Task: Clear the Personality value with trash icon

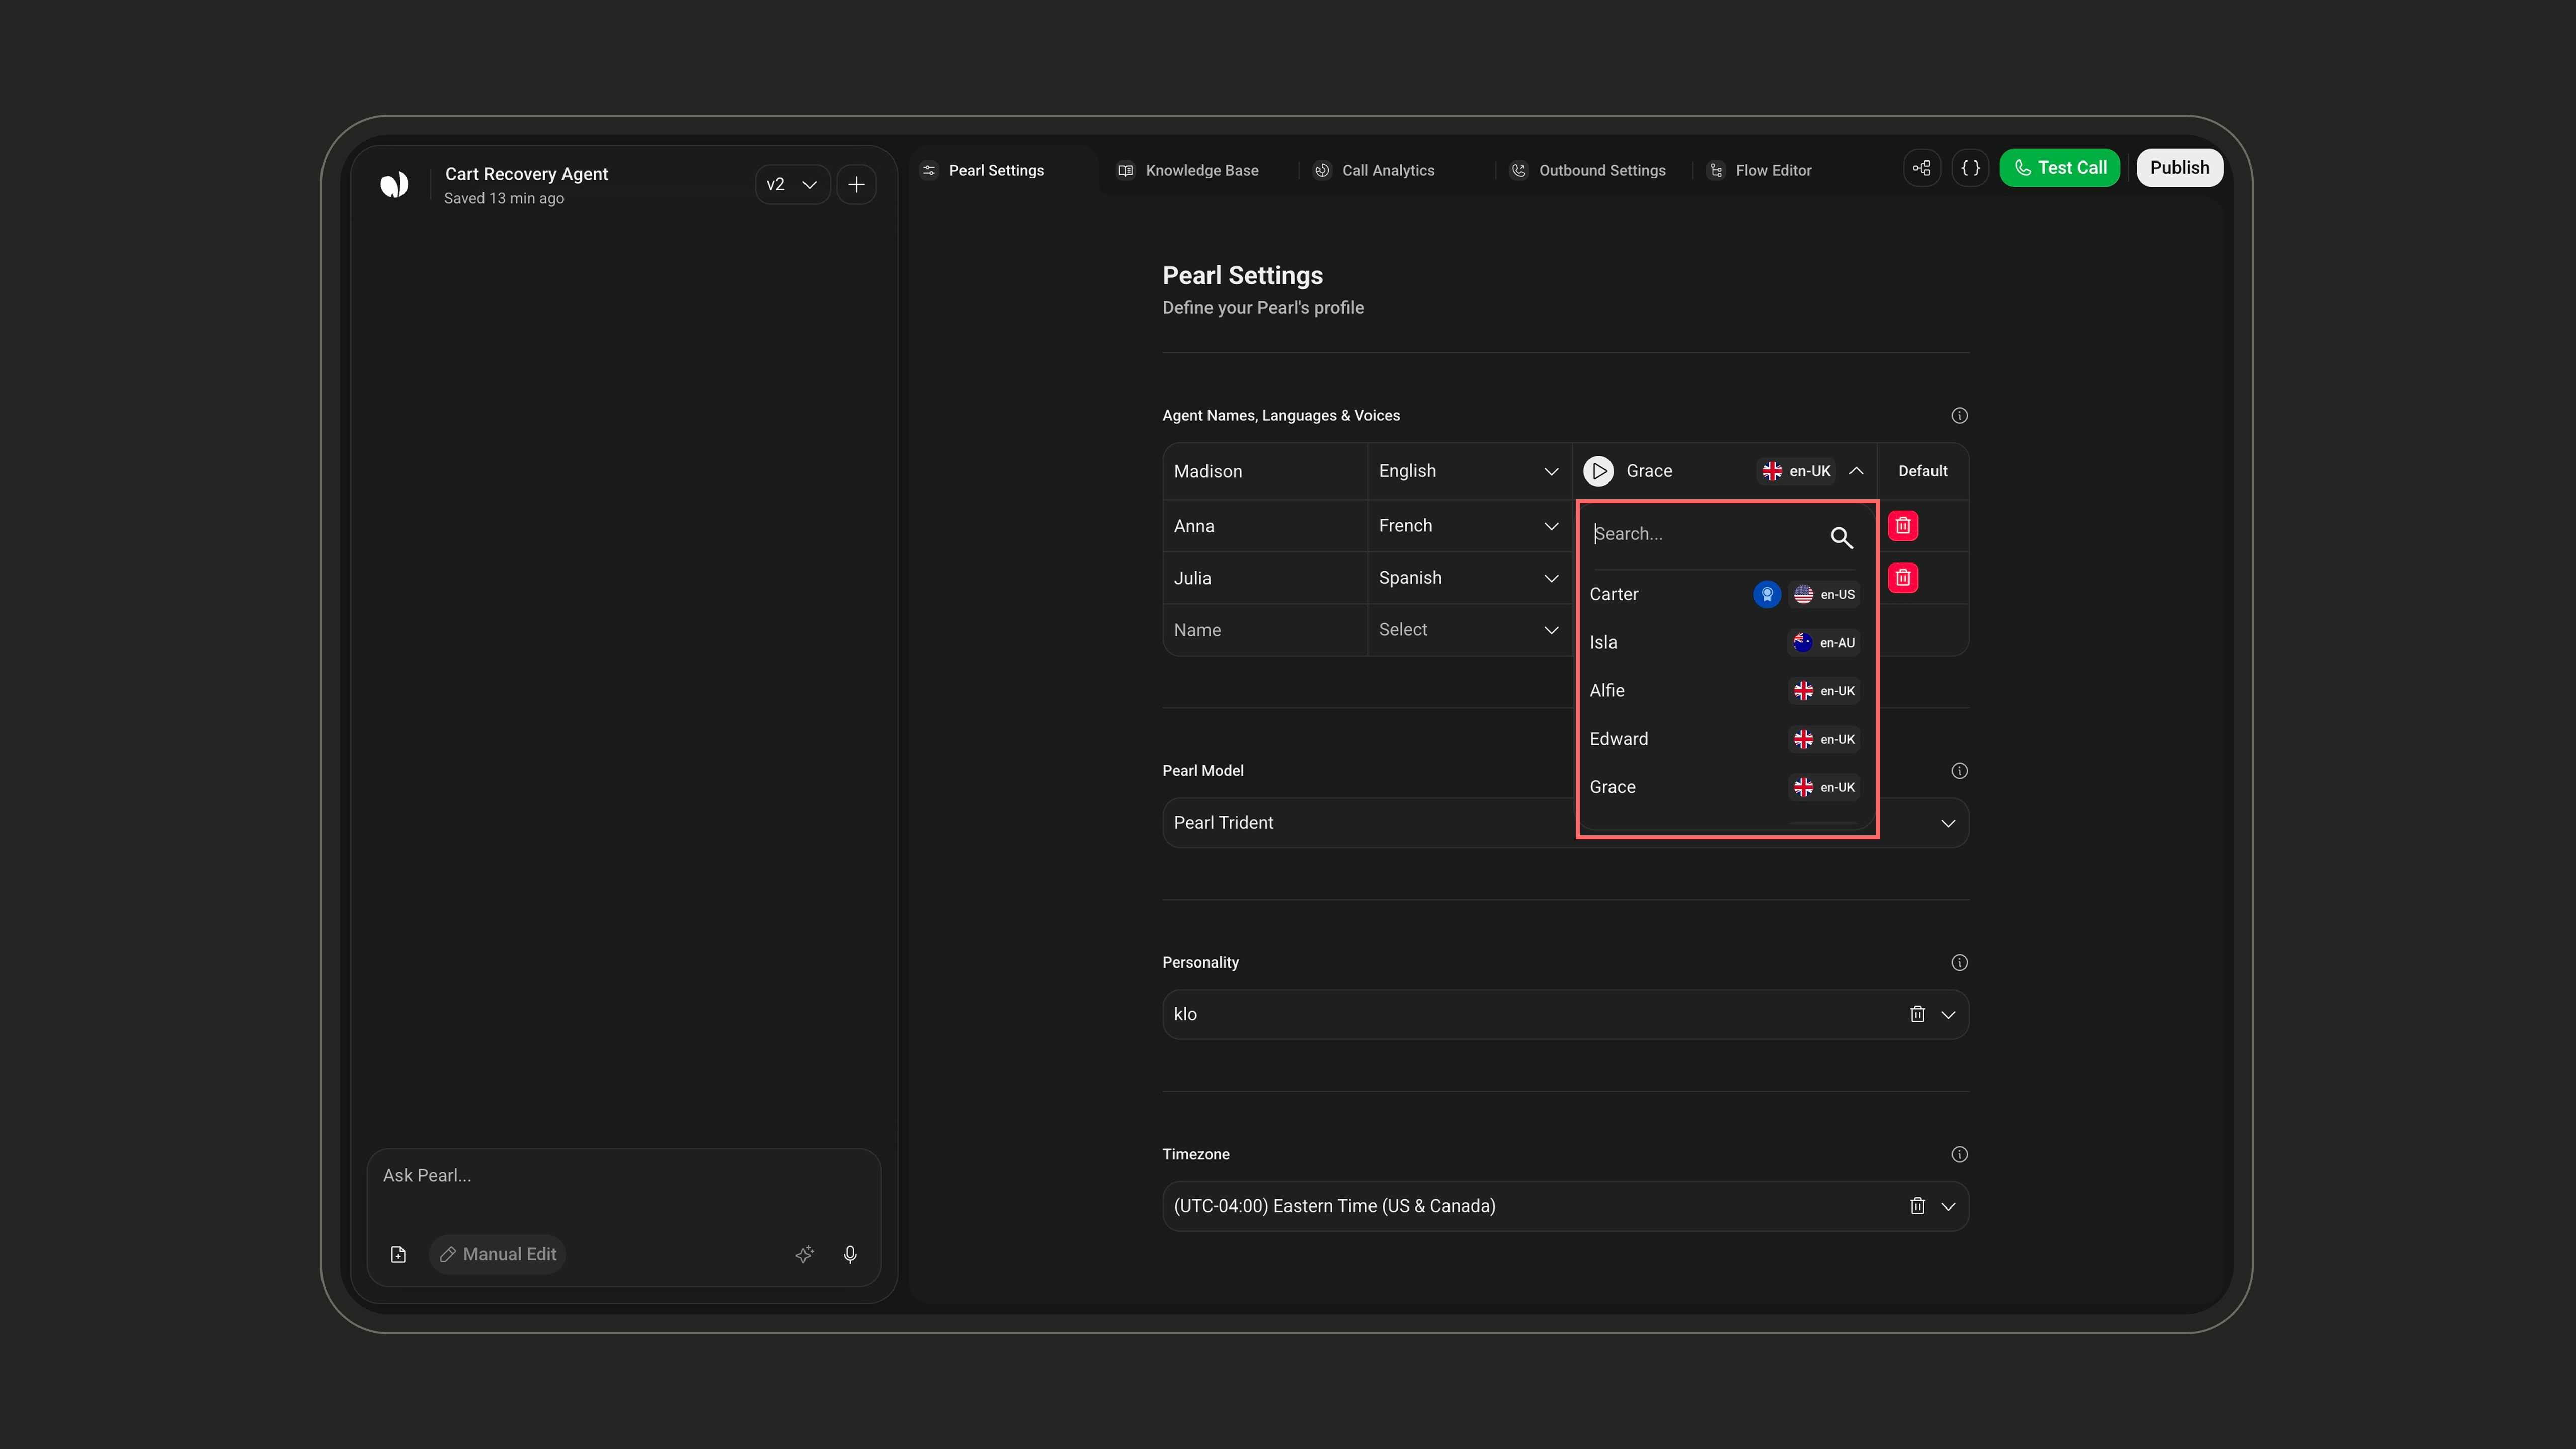Action: [1917, 1014]
